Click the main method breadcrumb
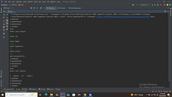 [21, 5]
